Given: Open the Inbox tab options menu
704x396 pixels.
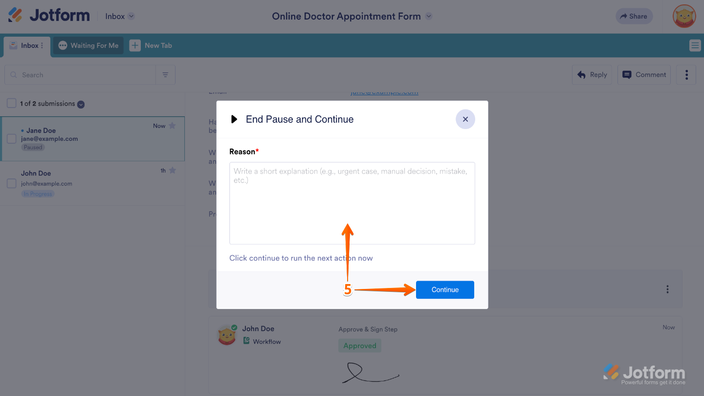Looking at the screenshot, I should point(42,45).
